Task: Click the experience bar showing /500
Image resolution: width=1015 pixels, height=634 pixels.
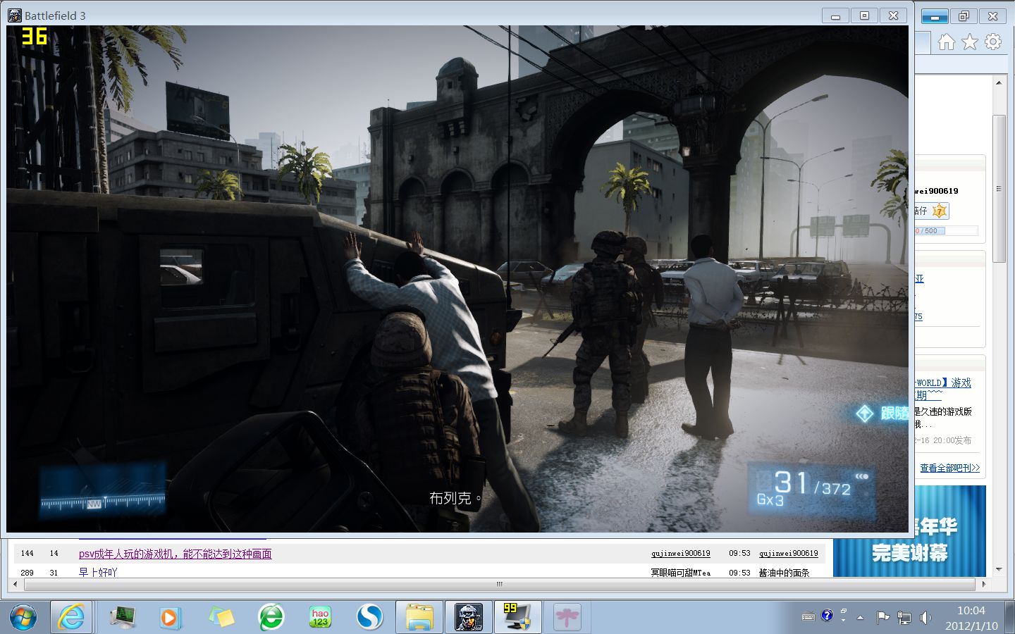Action: pyautogui.click(x=947, y=230)
